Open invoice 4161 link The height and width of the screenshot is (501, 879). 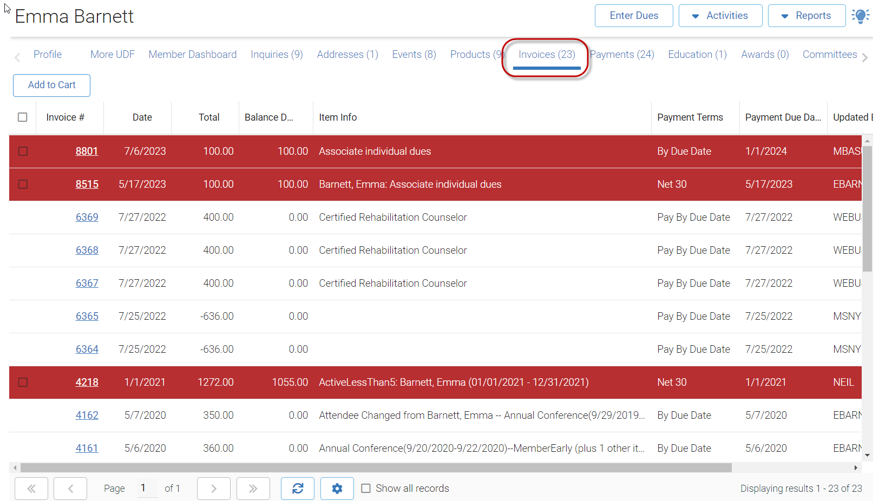tap(87, 449)
